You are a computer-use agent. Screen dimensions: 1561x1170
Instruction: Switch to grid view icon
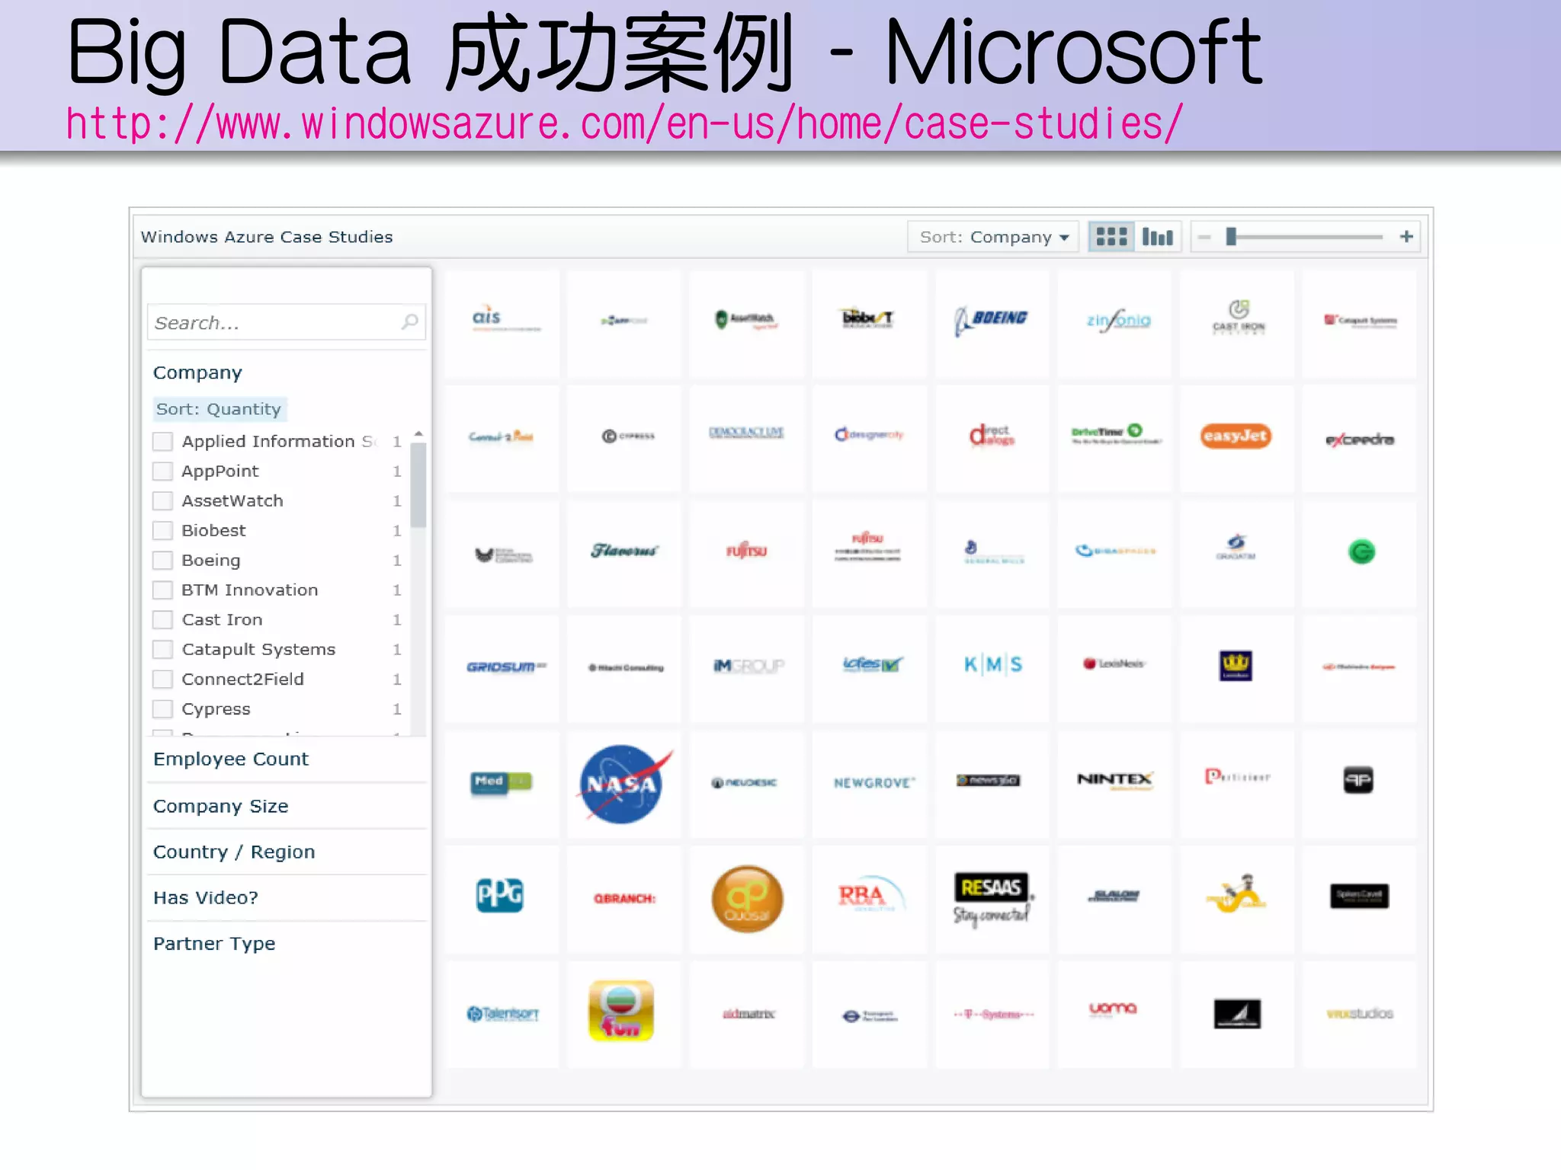click(x=1111, y=237)
